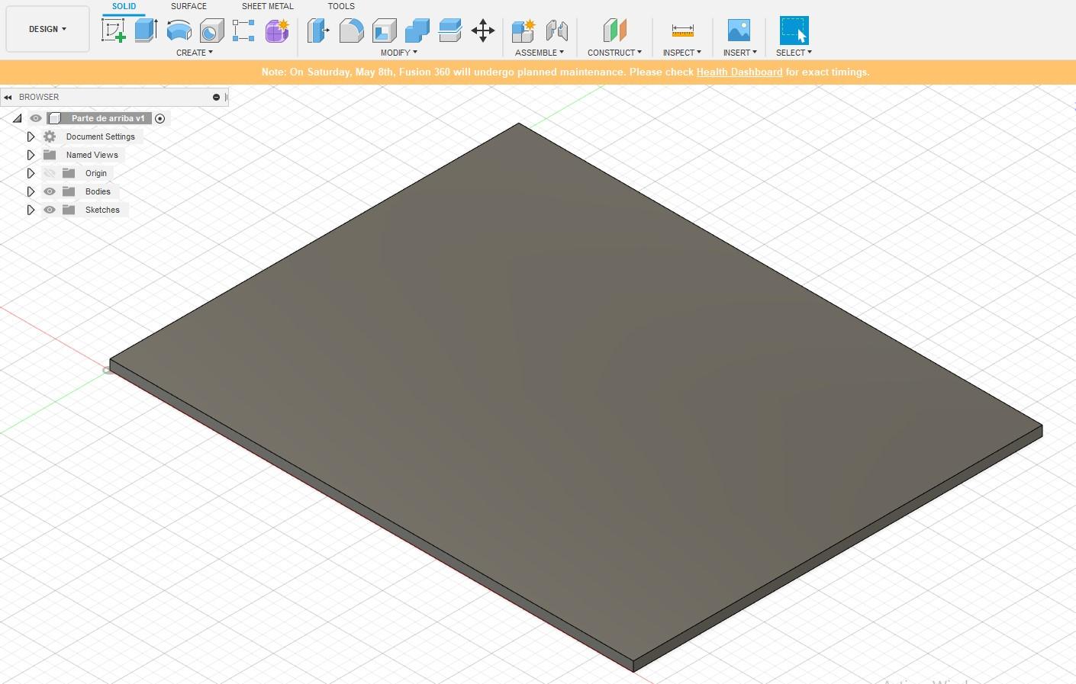
Task: Open the Construct dropdown menu
Action: coord(614,53)
